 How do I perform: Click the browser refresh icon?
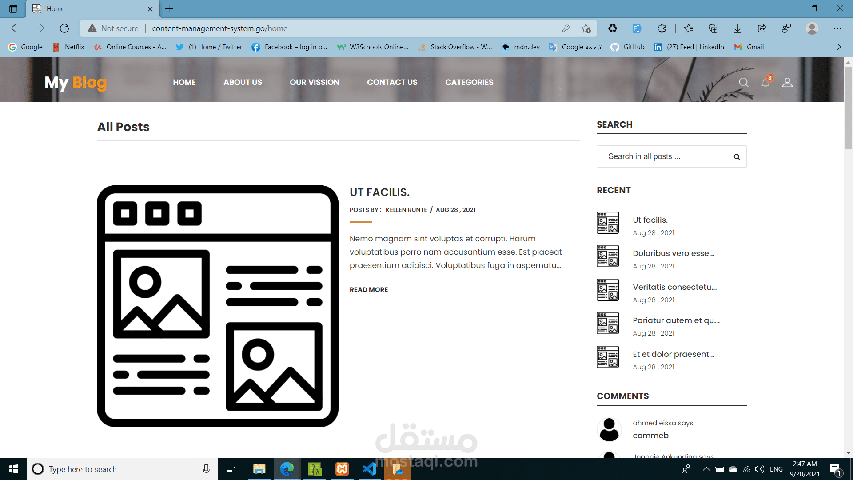pos(64,28)
